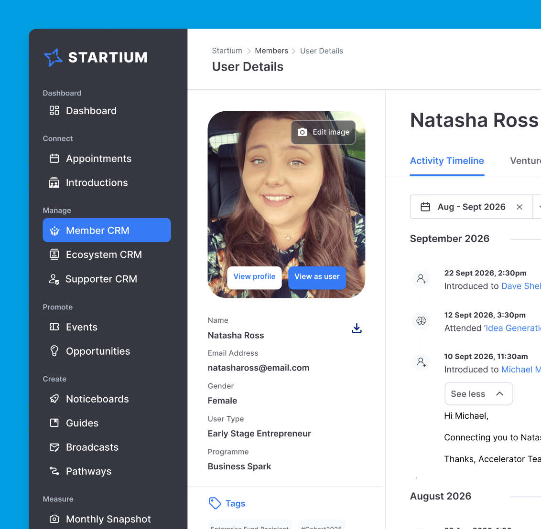Open Appointments from the sidebar
The height and width of the screenshot is (529, 541).
tap(98, 159)
